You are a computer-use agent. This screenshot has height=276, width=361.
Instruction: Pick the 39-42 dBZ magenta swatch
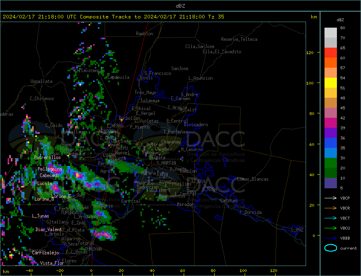pyautogui.click(x=331, y=123)
